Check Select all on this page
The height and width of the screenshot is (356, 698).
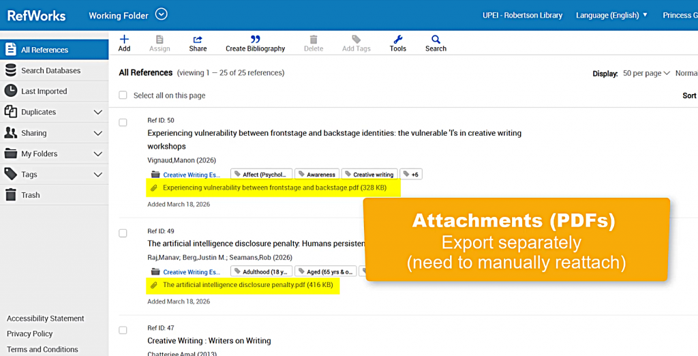[123, 95]
